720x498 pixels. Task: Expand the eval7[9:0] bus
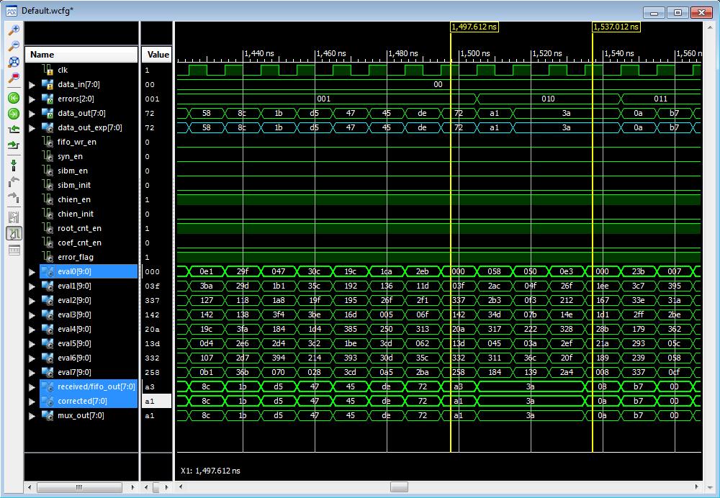tap(32, 373)
